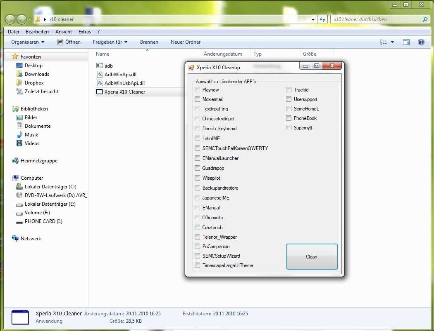The image size is (434, 331).
Task: Click the Desktop icon in sidebar
Action: tap(19, 66)
